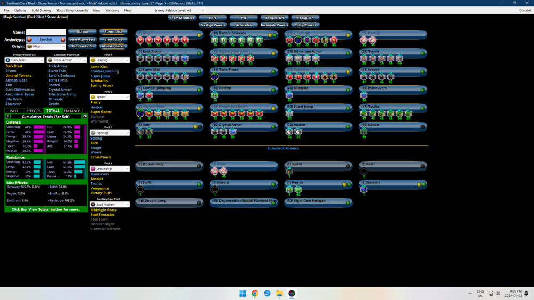The width and height of the screenshot is (534, 300).
Task: Click Antumbral Beam's slot numbered 18
Action: point(215,113)
